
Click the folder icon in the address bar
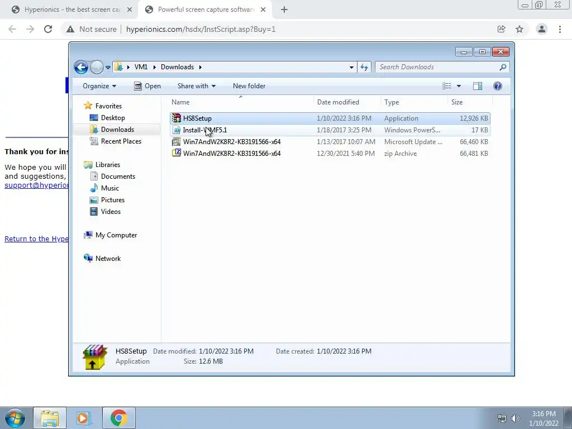point(118,67)
